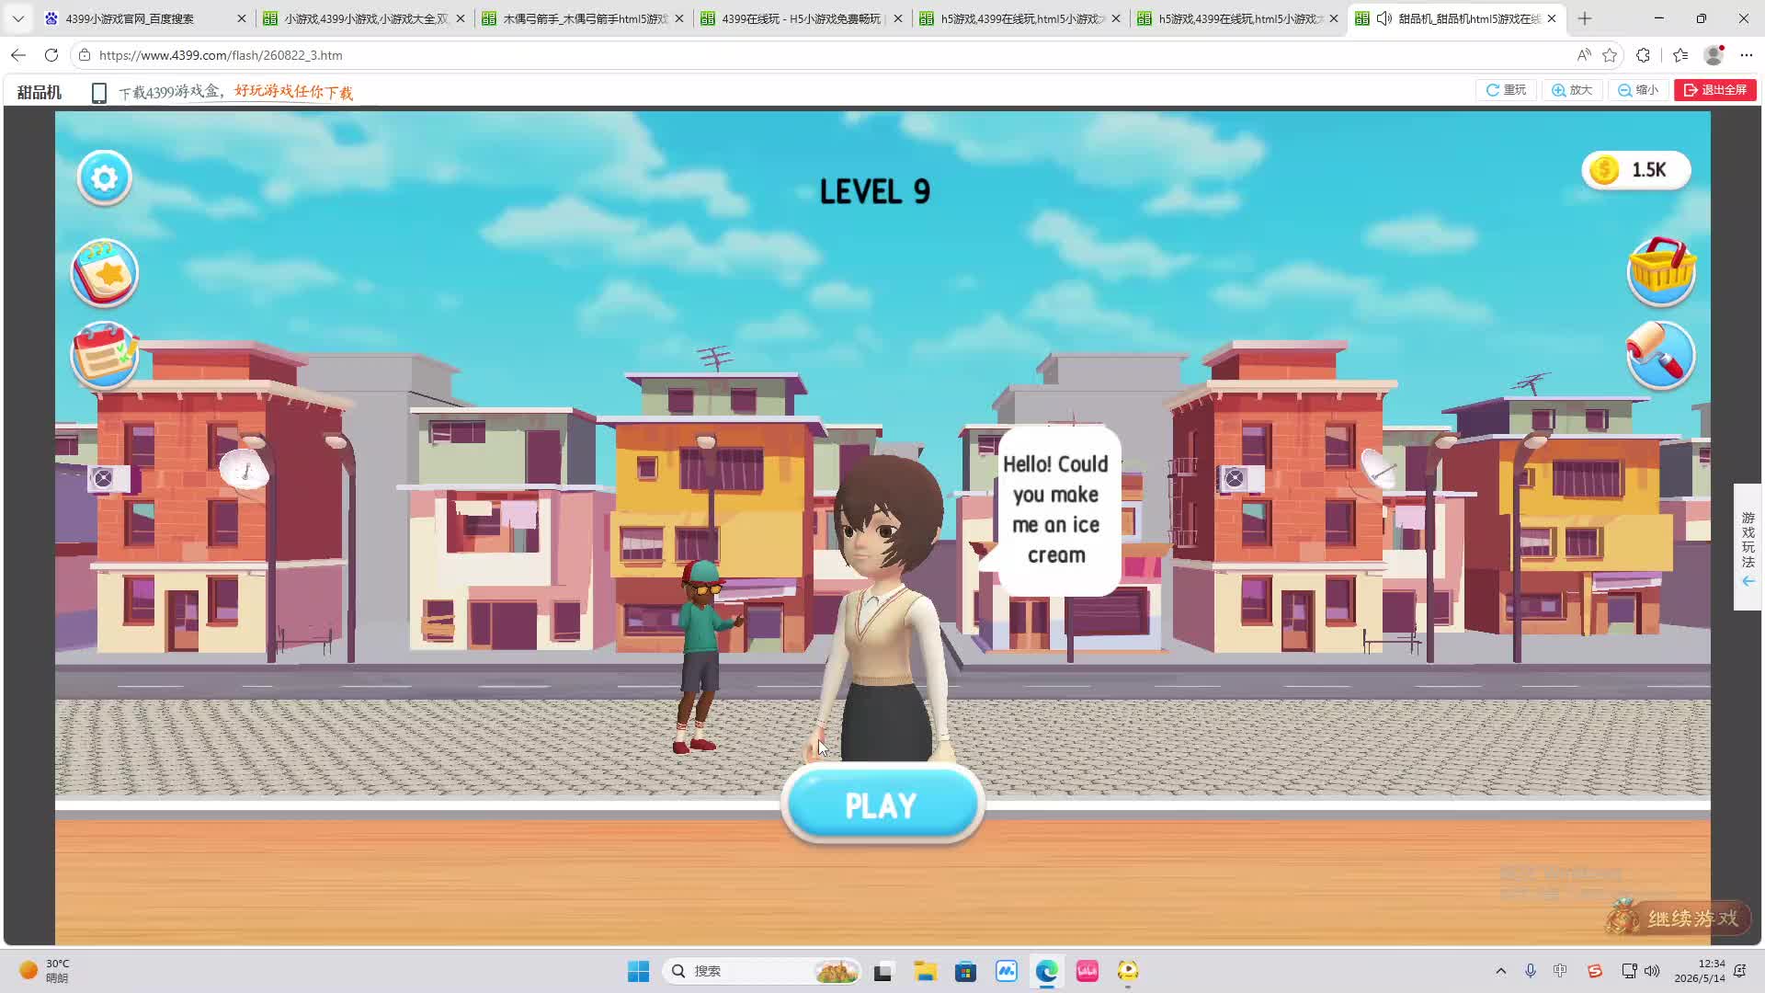
Task: Switch to the 小游戏,4399小游戏 tab
Action: [364, 18]
